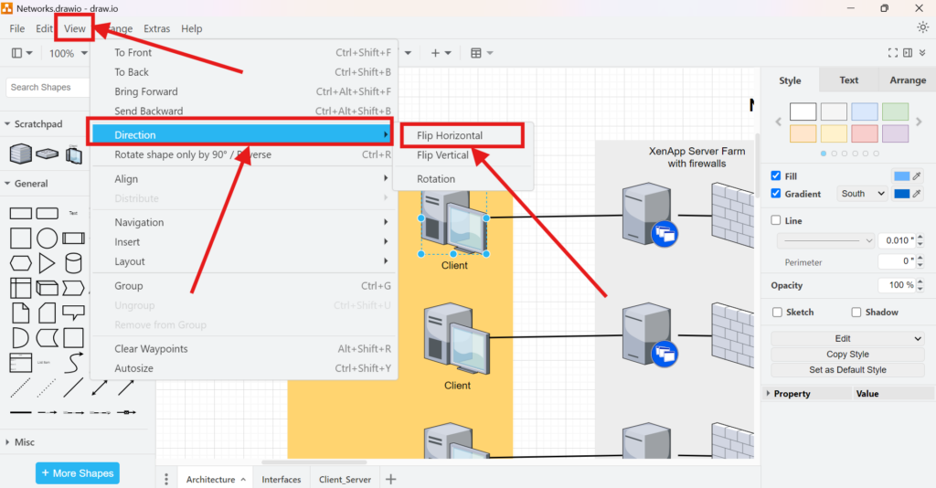Open the line style pattern dropdown
The width and height of the screenshot is (936, 488).
pos(826,240)
